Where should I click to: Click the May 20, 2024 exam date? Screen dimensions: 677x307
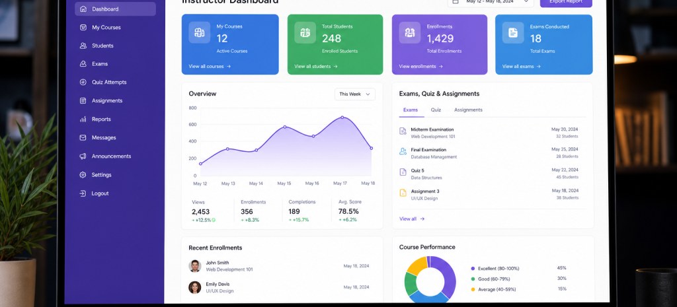[565, 129]
